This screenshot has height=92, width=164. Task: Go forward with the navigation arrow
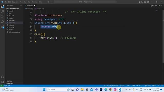[52, 2]
